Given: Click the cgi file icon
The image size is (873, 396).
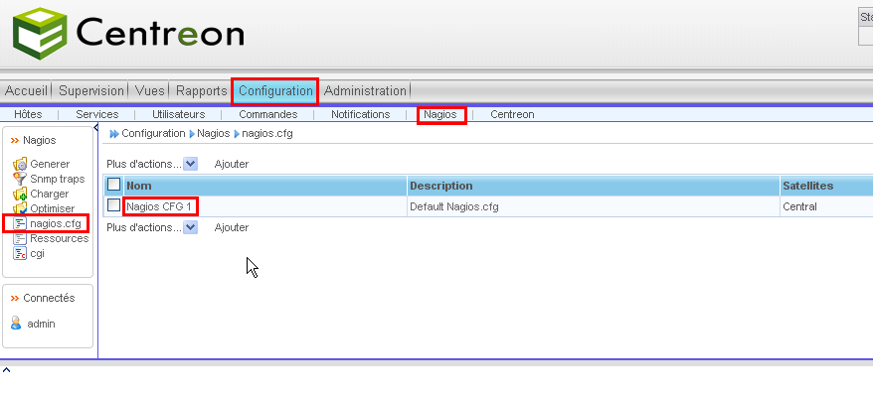Looking at the screenshot, I should pyautogui.click(x=20, y=253).
